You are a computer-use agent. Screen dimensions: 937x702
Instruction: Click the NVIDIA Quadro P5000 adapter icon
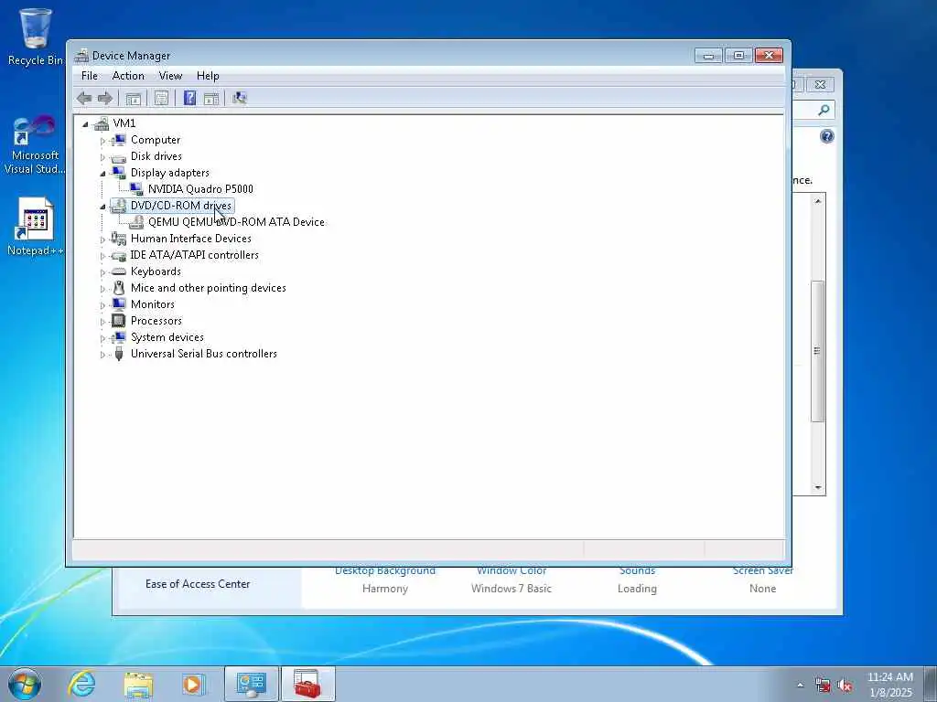pyautogui.click(x=136, y=188)
